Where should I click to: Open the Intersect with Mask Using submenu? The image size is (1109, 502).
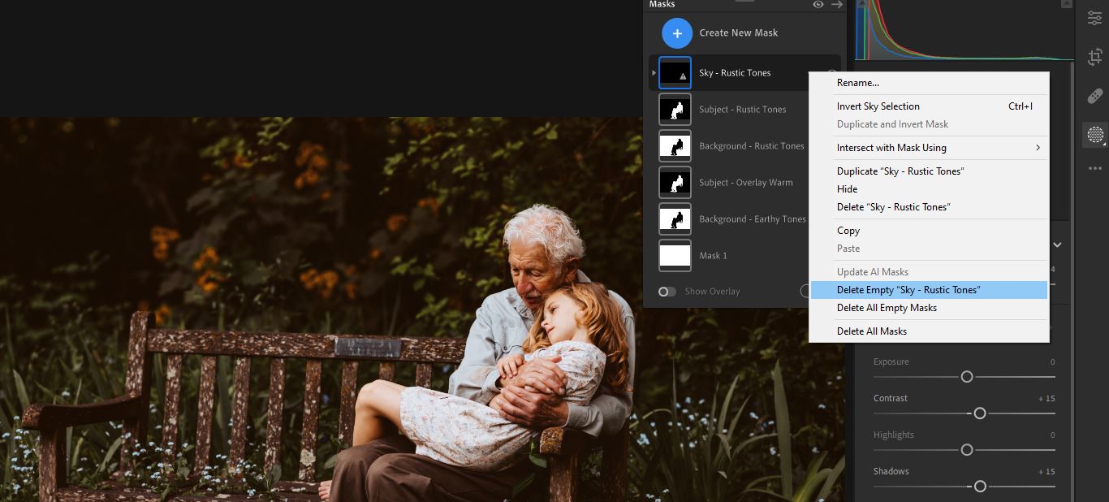[x=929, y=148]
